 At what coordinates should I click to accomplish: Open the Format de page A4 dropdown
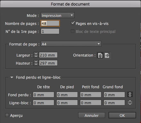pos(71,44)
